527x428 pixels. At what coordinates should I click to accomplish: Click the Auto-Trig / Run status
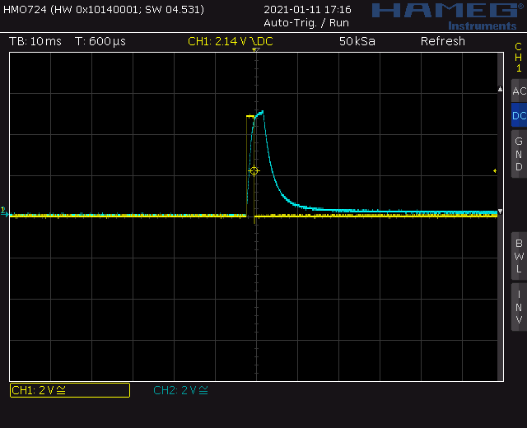coord(306,23)
